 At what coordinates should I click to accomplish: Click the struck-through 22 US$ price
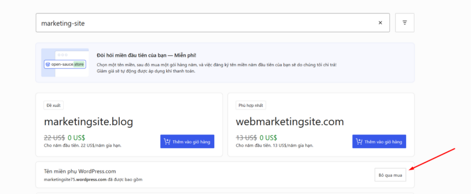click(54, 138)
